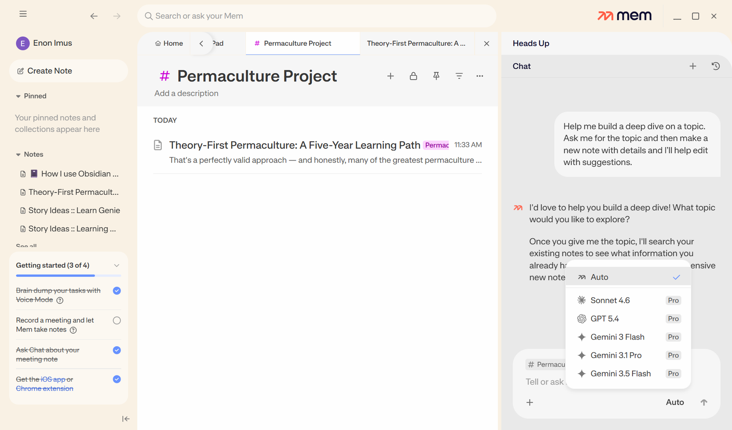
Task: Click the 11:33 AM timestamp
Action: coord(468,145)
